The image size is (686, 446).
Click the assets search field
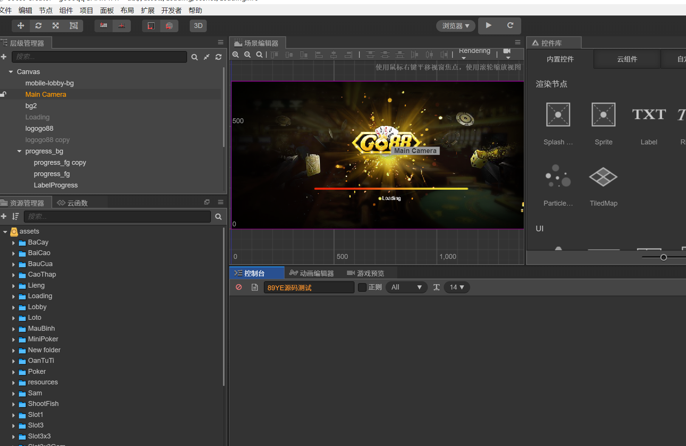[117, 217]
